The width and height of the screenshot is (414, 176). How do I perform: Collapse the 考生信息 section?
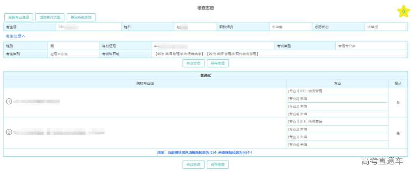[x=15, y=36]
